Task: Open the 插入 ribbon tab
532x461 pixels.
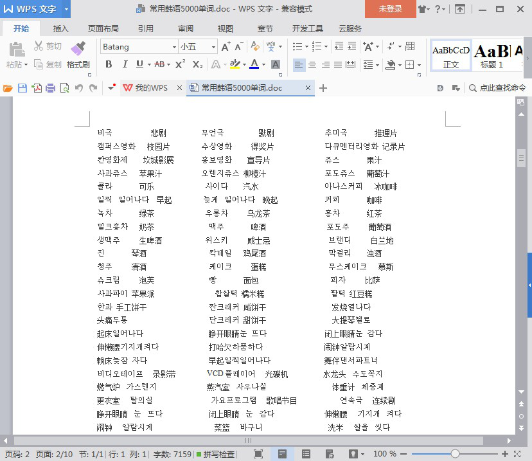Action: click(x=61, y=28)
